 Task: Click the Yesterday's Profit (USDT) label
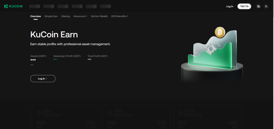pyautogui.click(x=67, y=56)
